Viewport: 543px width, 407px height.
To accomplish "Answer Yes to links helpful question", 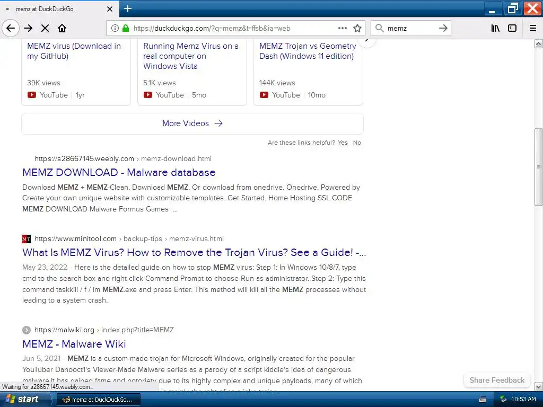I will 343,143.
